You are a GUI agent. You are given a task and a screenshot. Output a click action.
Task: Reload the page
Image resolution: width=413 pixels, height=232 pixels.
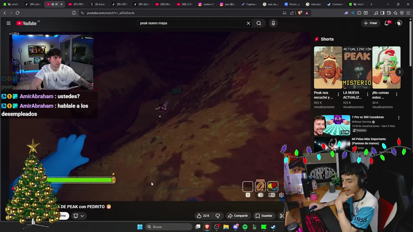[x=17, y=13]
